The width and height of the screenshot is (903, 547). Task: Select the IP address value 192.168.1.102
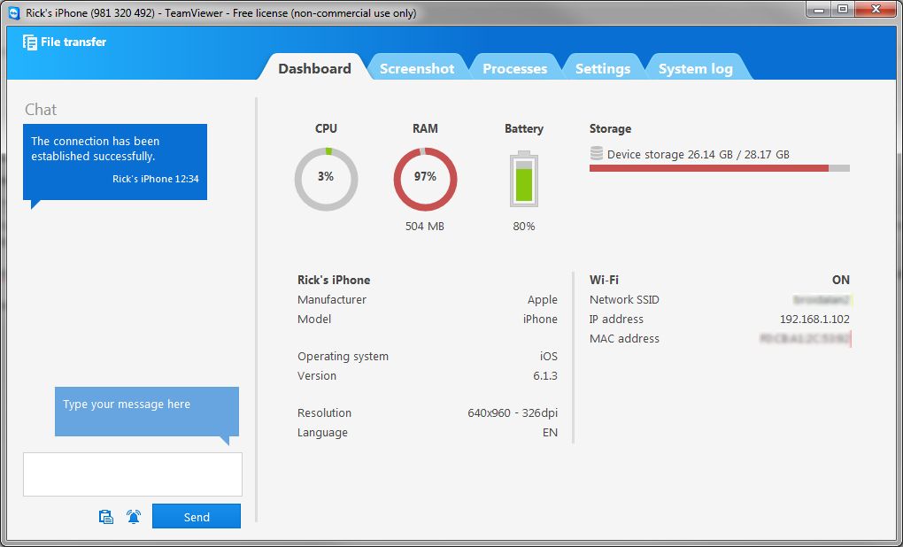point(814,319)
